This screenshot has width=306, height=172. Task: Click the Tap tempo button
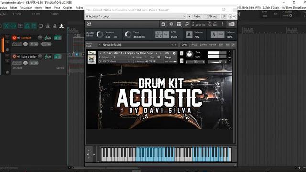[x=166, y=34]
